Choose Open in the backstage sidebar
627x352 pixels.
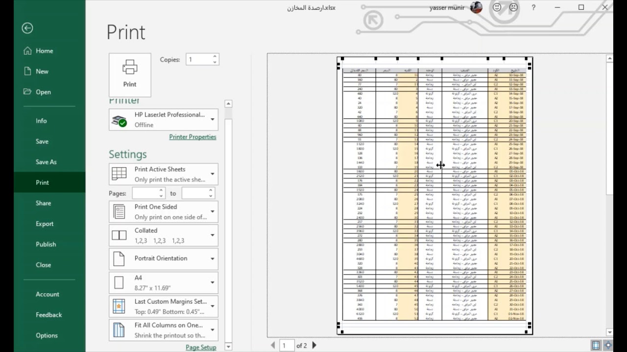pyautogui.click(x=49, y=92)
